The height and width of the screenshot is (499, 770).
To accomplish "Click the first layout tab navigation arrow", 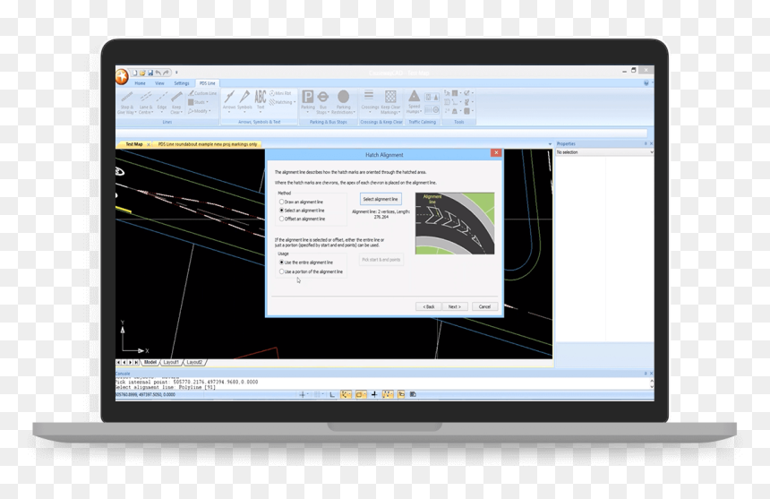I will pos(118,363).
